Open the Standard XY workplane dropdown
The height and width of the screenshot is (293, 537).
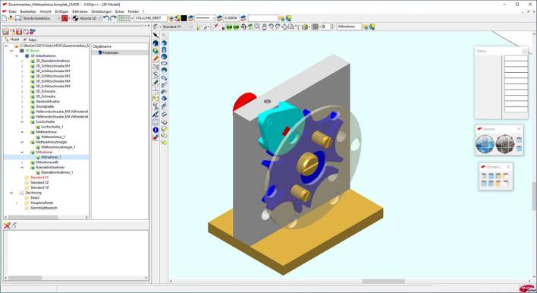[x=177, y=27]
